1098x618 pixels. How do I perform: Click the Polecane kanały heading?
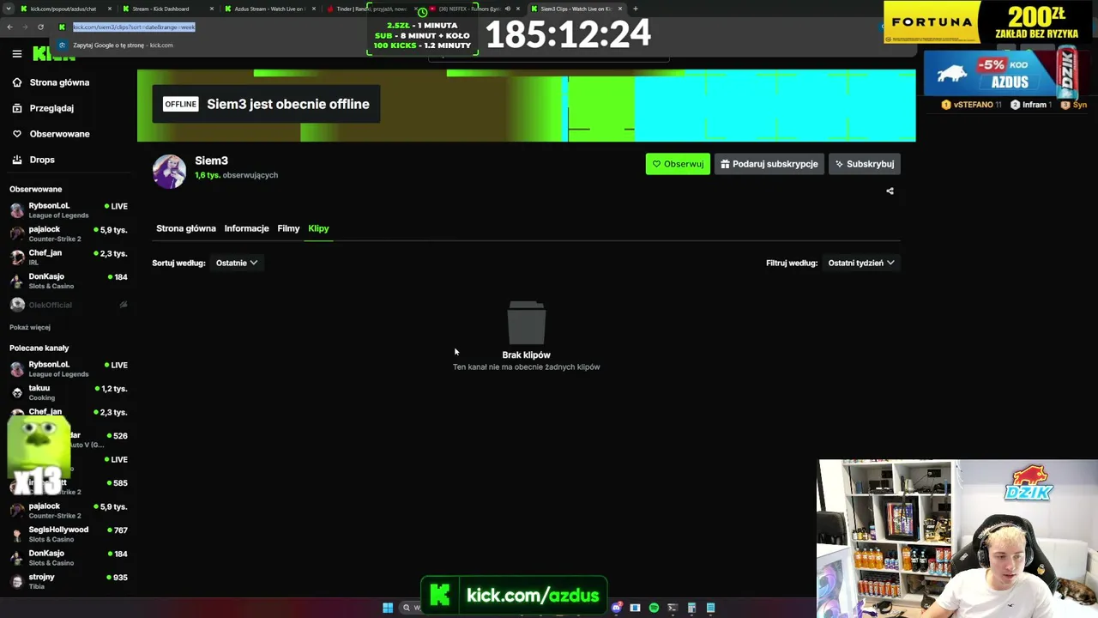click(x=39, y=348)
